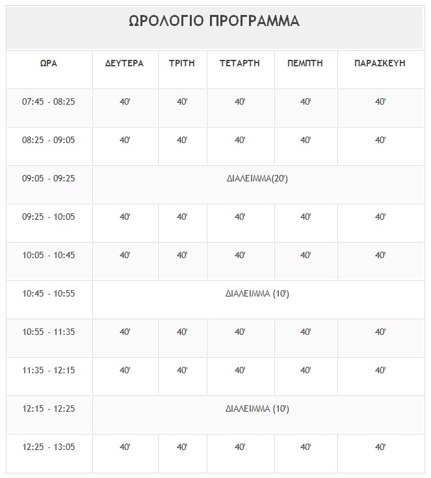Click the ΔΕΥΤΕΡΑ column header
The height and width of the screenshot is (478, 431).
125,63
